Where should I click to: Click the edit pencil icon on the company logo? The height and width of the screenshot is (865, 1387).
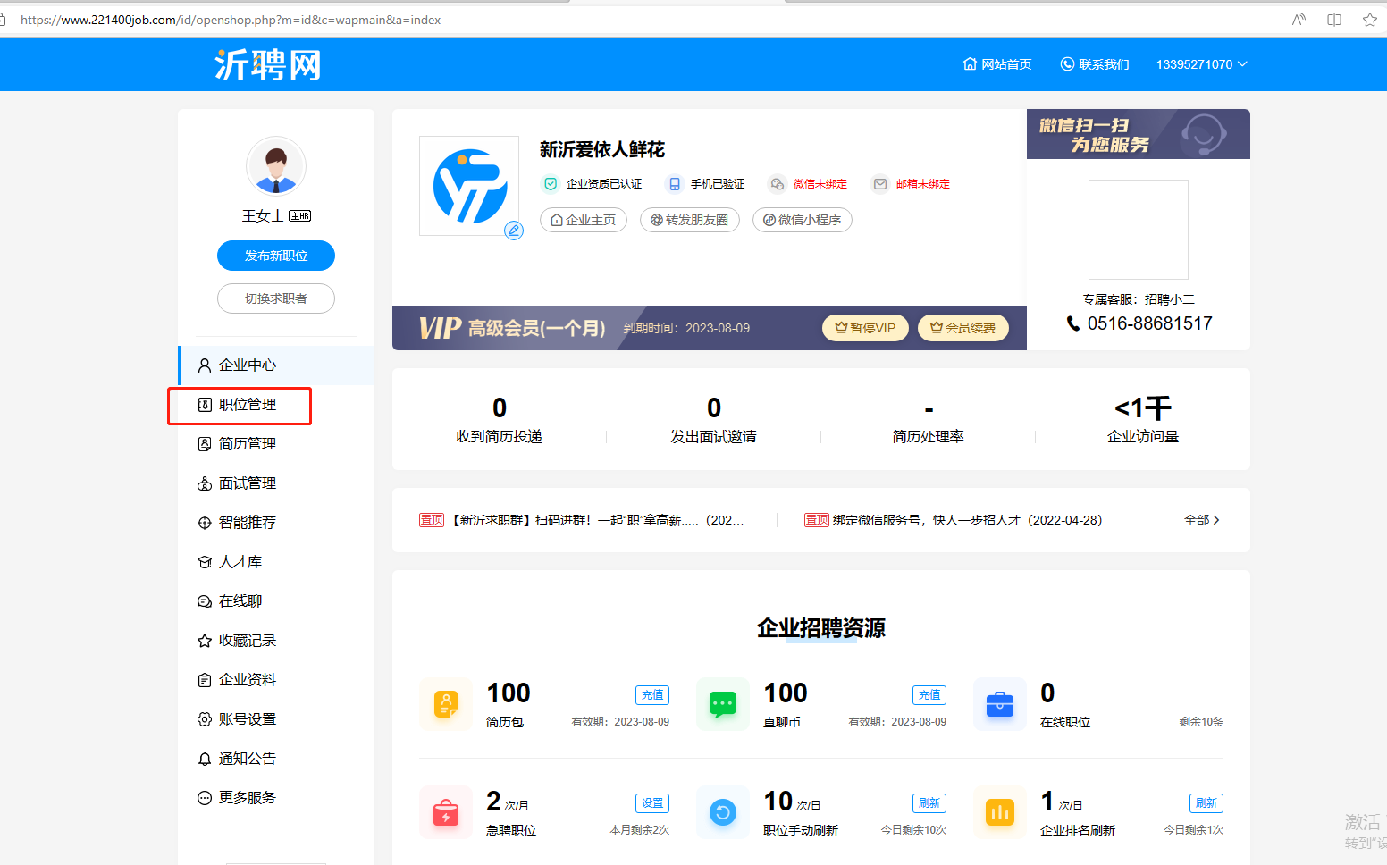click(514, 231)
